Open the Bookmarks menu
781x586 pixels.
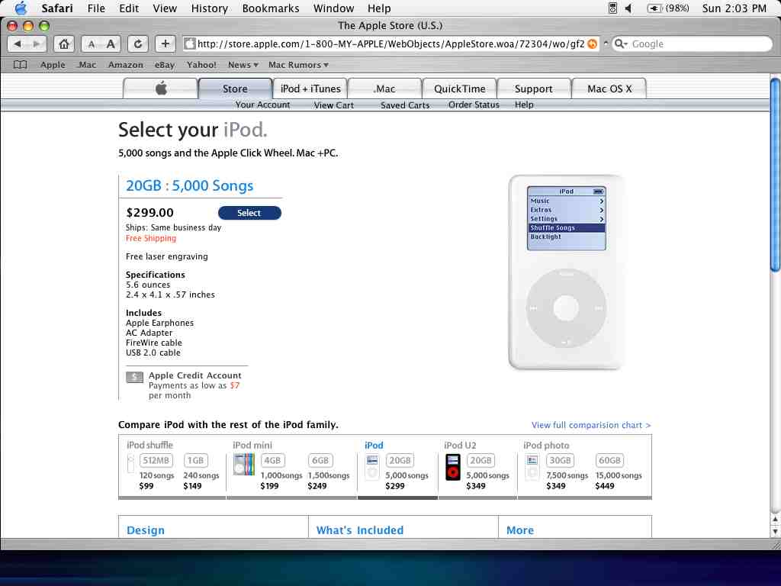(271, 8)
